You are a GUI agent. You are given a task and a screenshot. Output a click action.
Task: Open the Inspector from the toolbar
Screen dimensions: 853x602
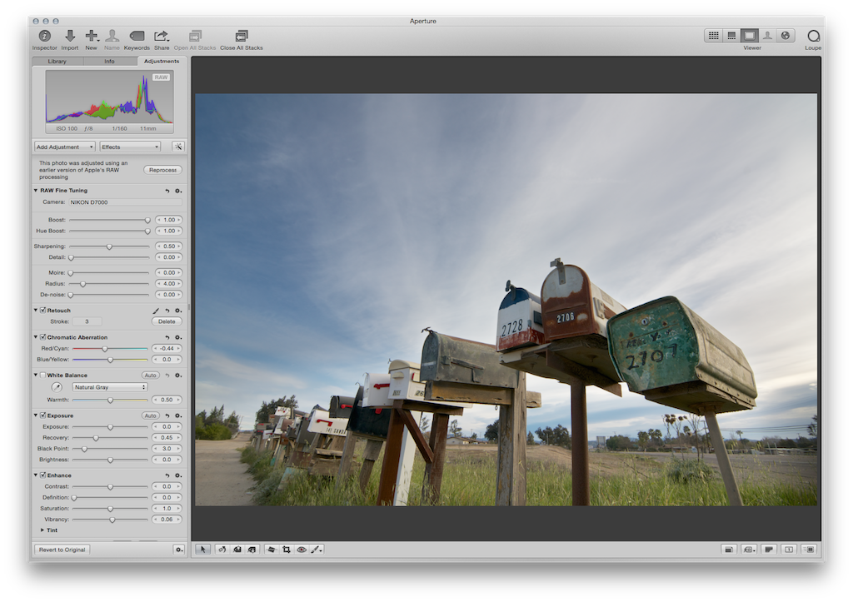point(45,36)
